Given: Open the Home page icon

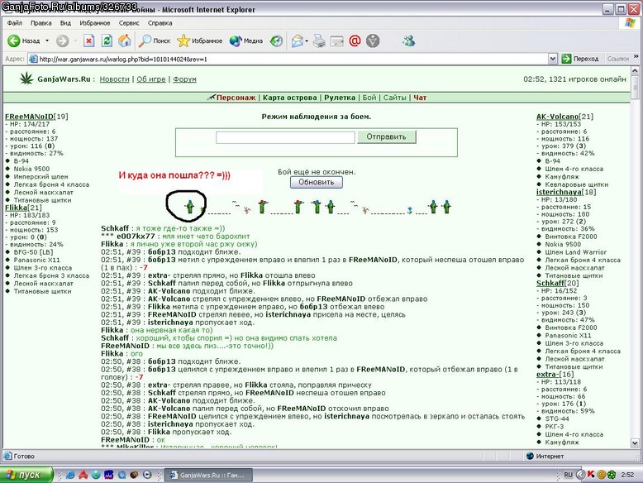Looking at the screenshot, I should [125, 41].
